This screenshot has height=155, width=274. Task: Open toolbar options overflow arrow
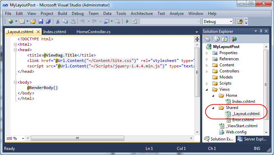pos(246,21)
